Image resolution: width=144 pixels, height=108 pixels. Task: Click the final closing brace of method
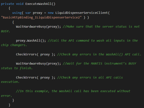(x=10, y=105)
